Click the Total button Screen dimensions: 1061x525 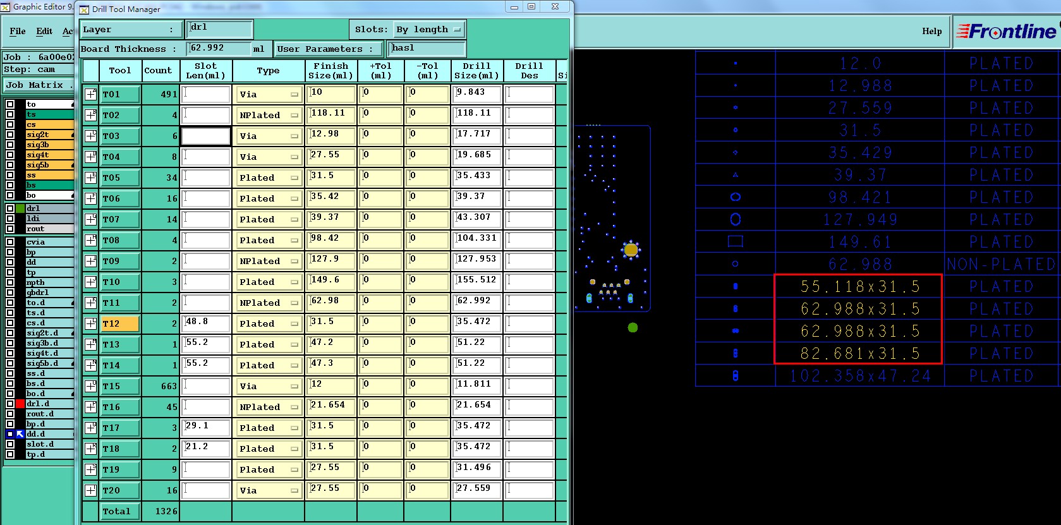(x=120, y=511)
